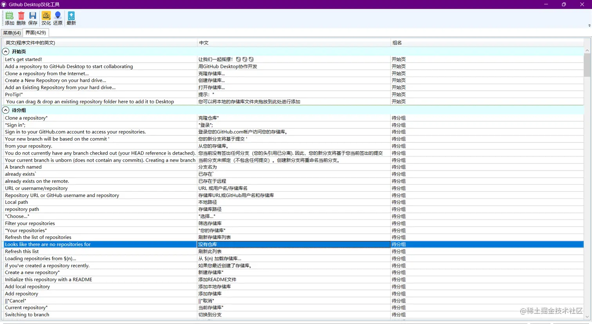The width and height of the screenshot is (592, 324).
Task: Collapse the 开始页 group
Action: (6, 52)
